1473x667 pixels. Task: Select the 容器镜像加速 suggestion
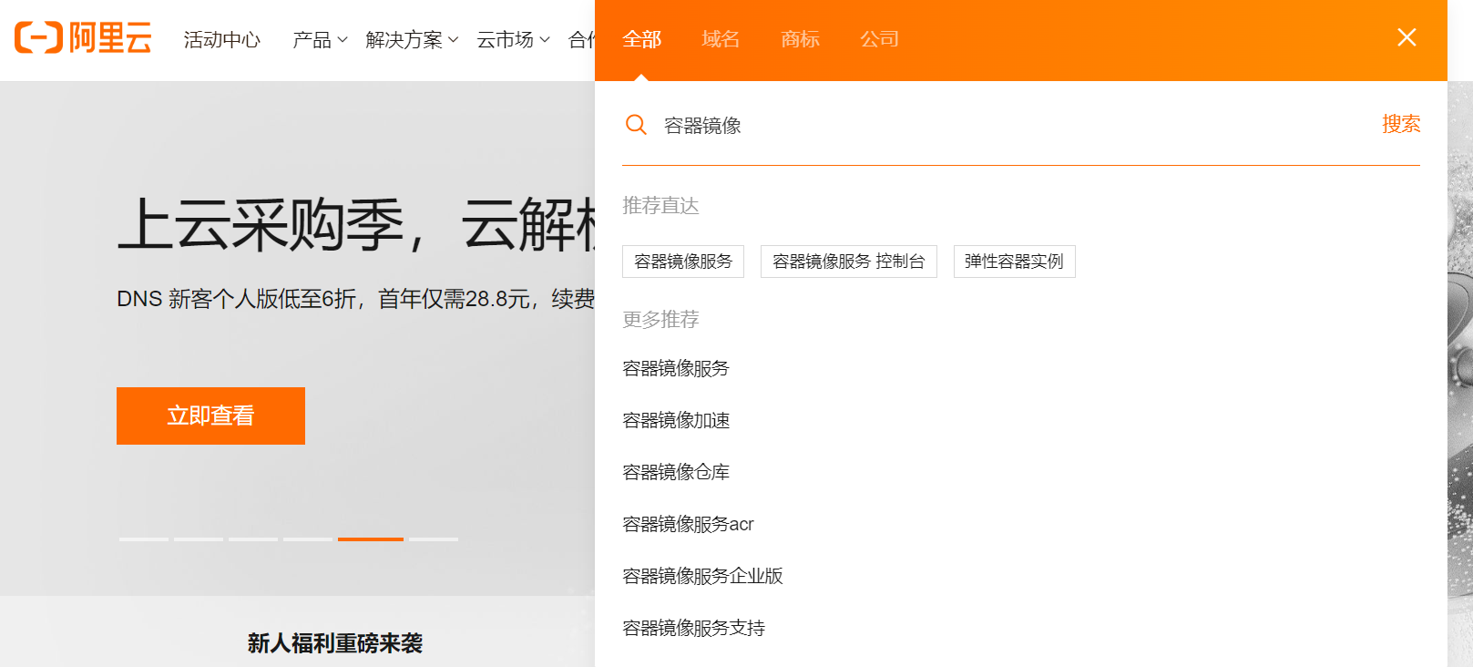pyautogui.click(x=676, y=420)
